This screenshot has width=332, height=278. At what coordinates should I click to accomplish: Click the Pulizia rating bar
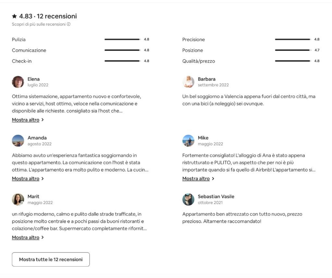(x=122, y=39)
